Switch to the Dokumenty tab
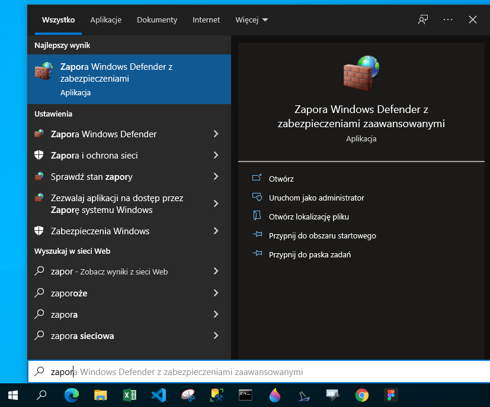Viewport: 490px width, 407px height. (157, 20)
